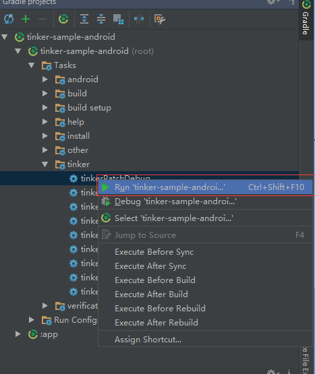Refresh all Gradle projects
This screenshot has height=374, width=315.
tap(9, 19)
